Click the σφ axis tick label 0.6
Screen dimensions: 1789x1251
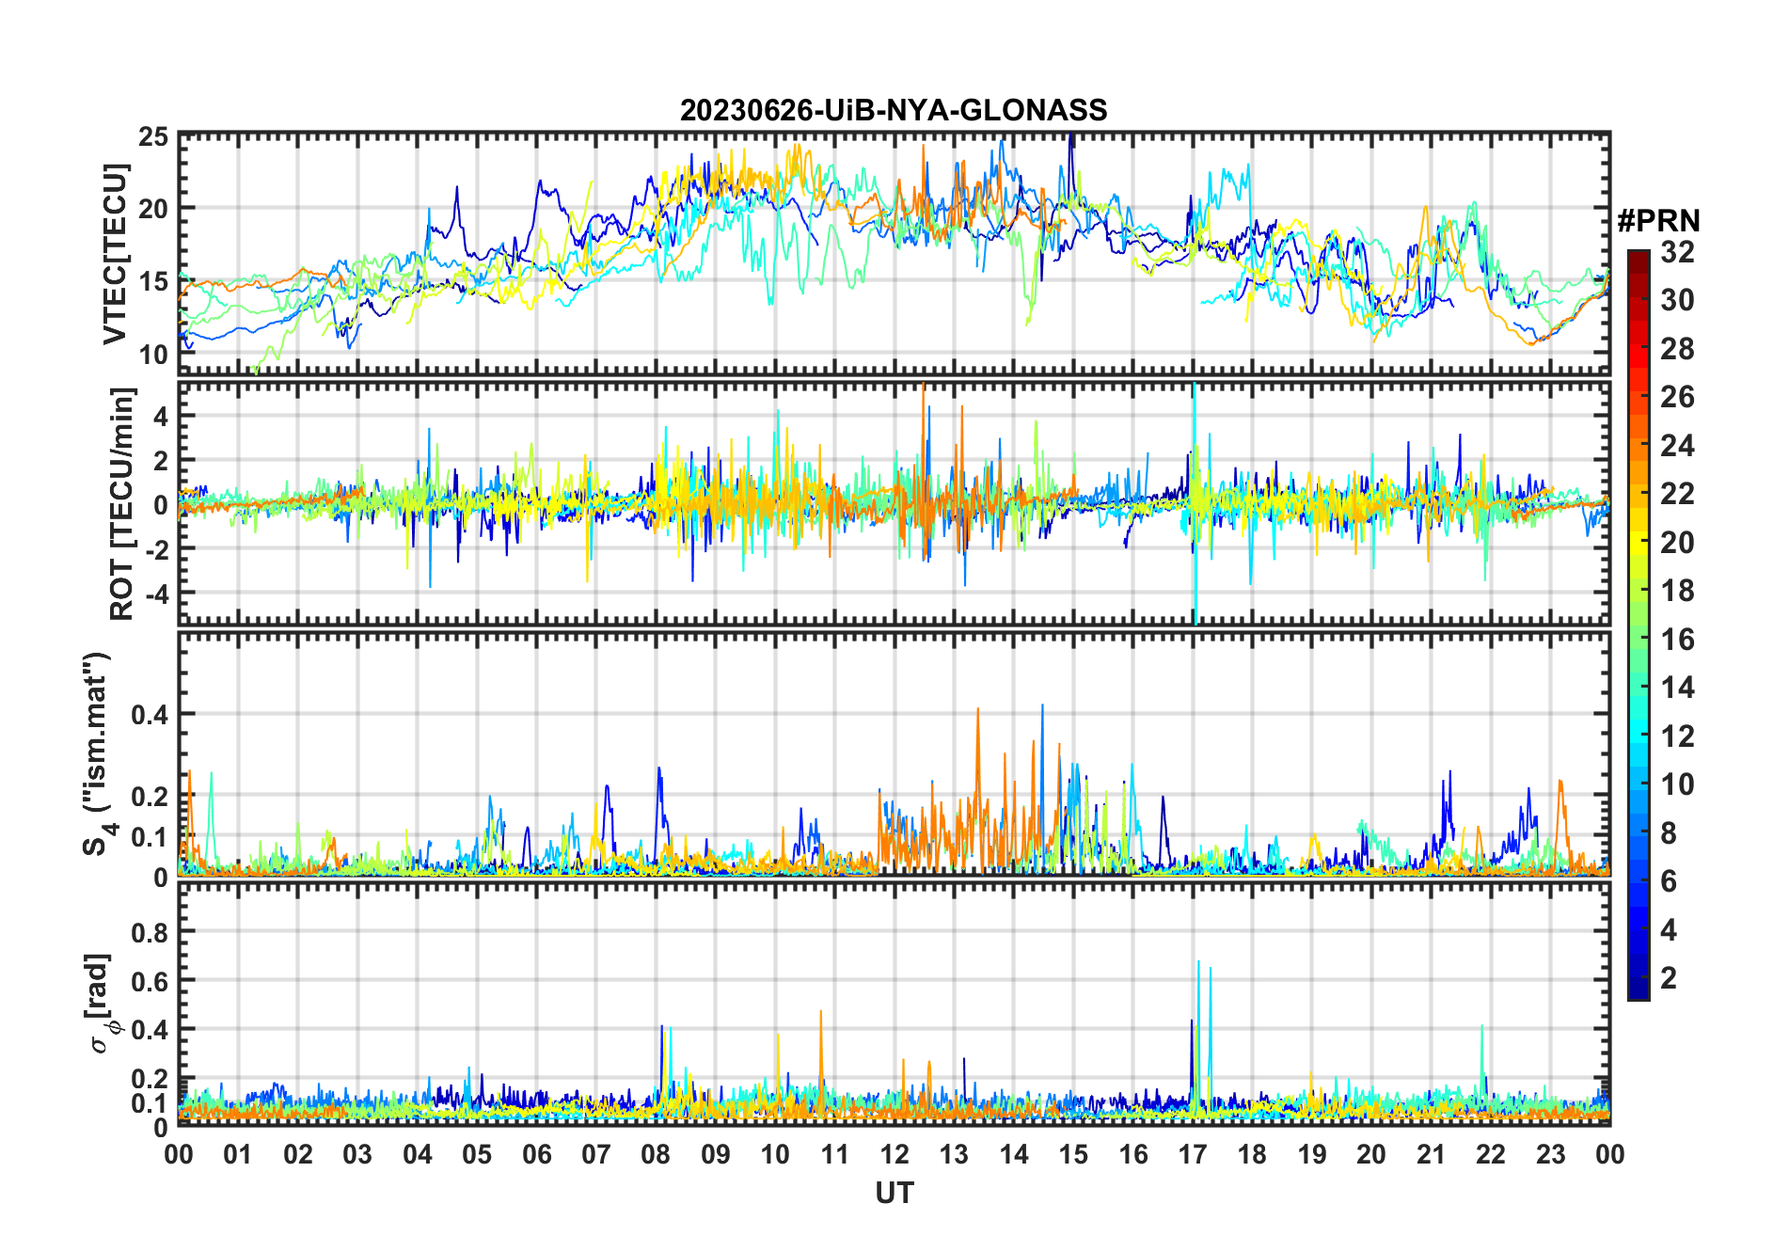(150, 981)
